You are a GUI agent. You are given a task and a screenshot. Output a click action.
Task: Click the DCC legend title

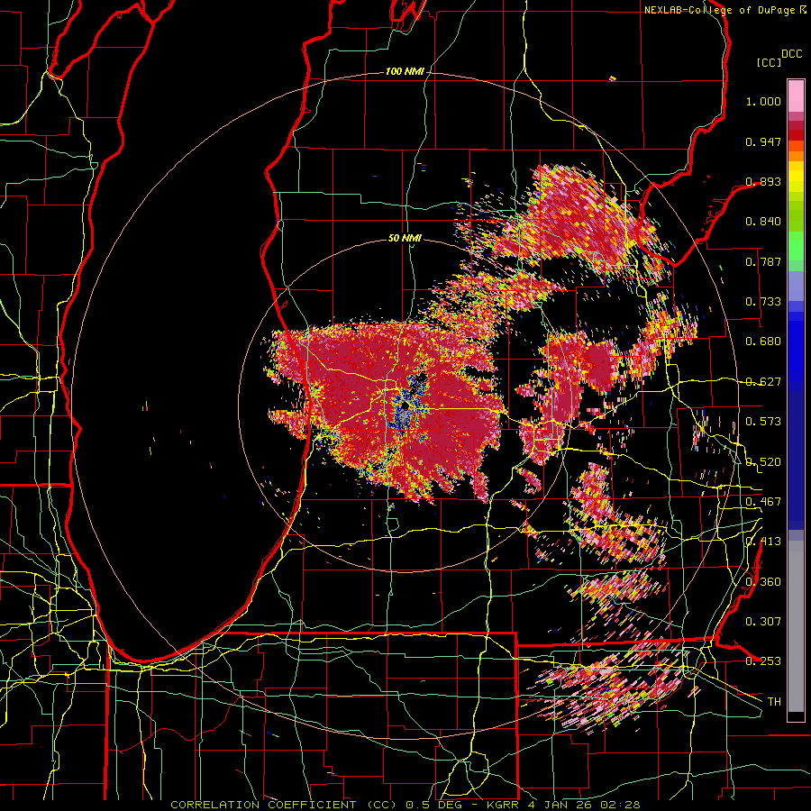[x=791, y=54]
